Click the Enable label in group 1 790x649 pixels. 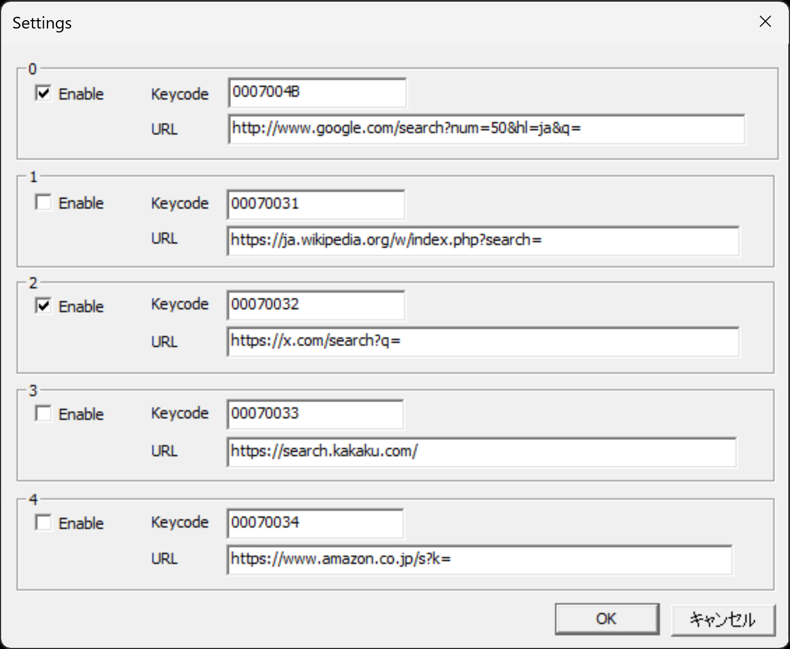[81, 203]
